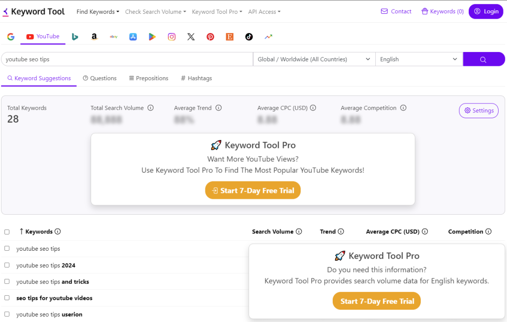Viewport: 507px width, 322px height.
Task: Open the Keyword Suggestions tab
Action: point(39,78)
